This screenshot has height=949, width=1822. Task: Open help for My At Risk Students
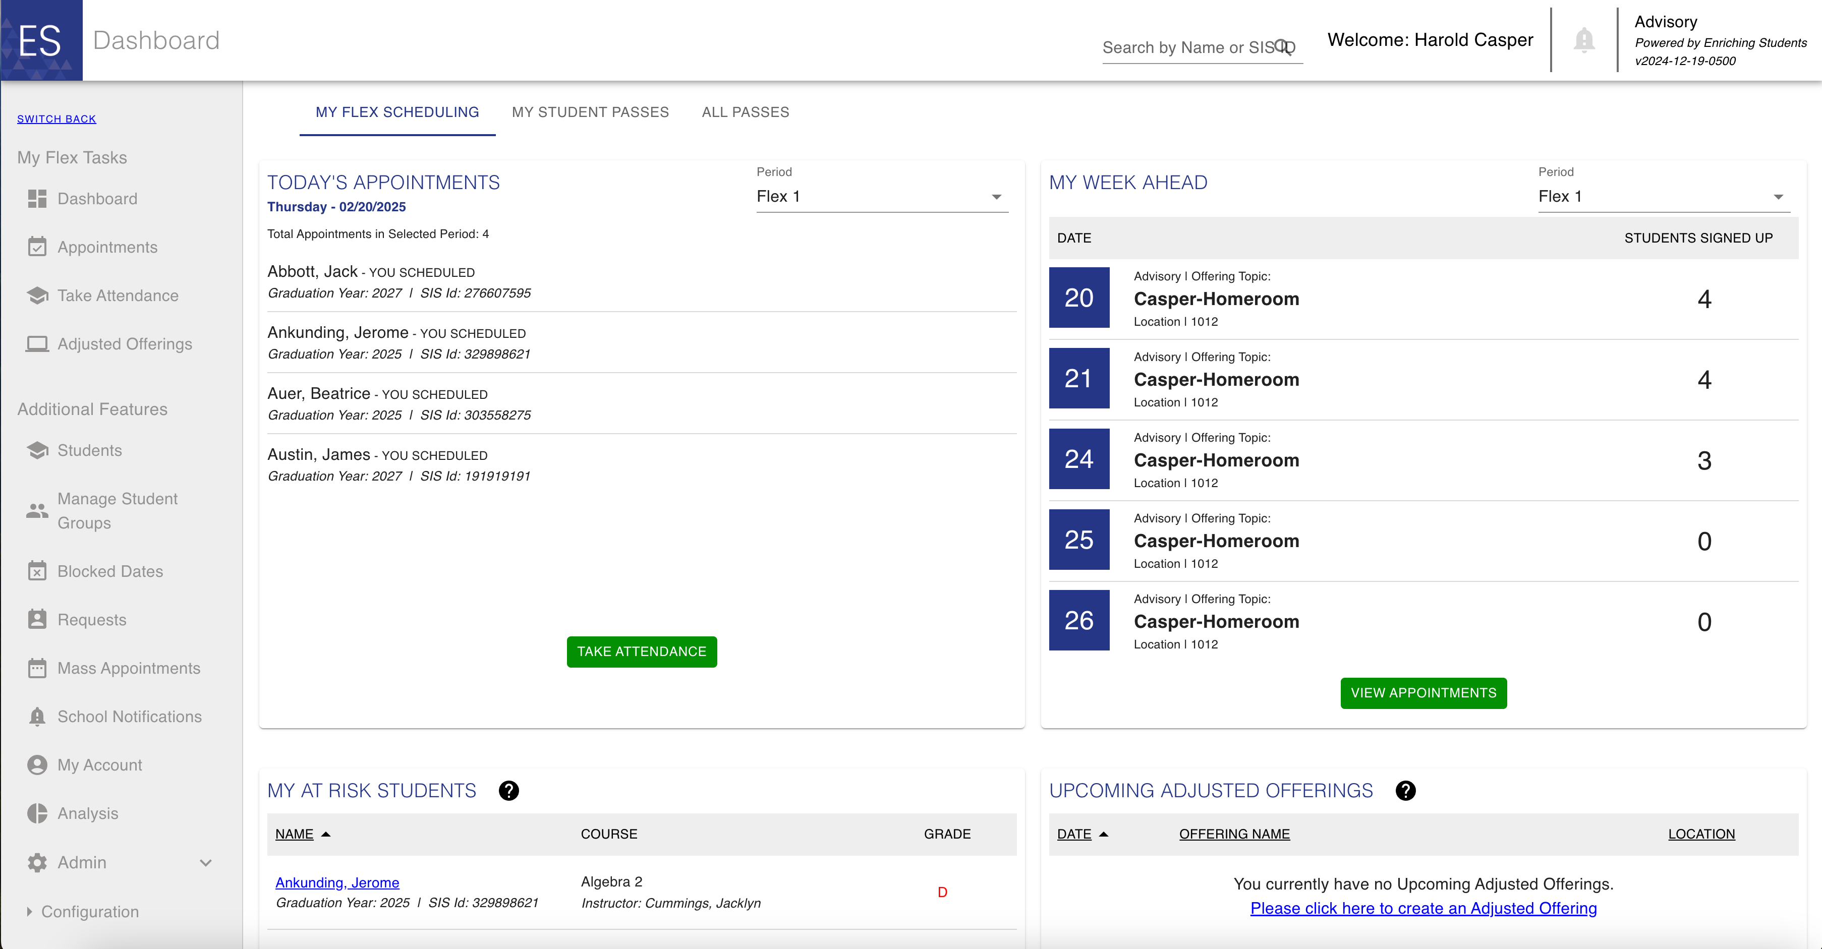[508, 791]
